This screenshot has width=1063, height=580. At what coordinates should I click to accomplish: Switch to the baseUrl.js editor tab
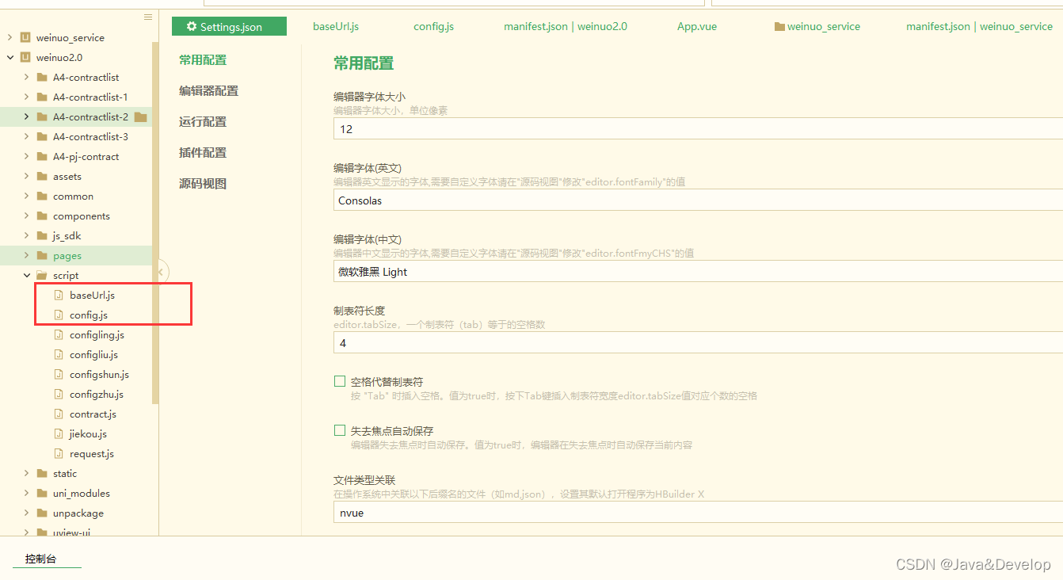coord(336,26)
